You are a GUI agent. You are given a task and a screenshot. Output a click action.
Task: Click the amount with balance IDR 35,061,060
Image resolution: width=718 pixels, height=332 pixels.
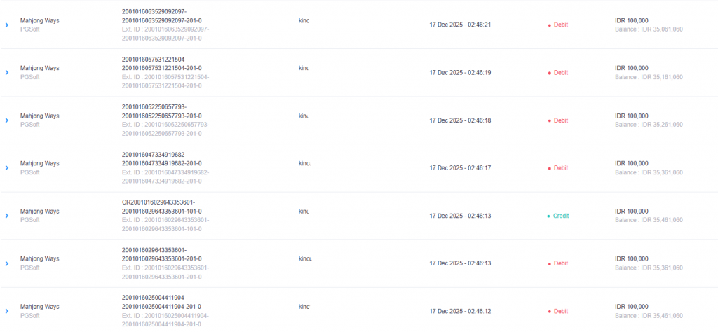click(631, 20)
